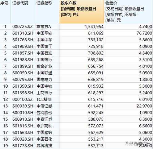
Task: Click closing price 1.0900
Action: tap(146, 113)
